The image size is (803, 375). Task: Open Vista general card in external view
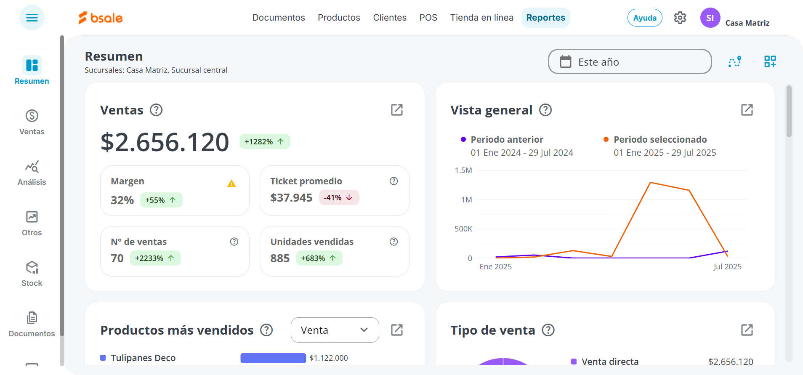tap(747, 110)
